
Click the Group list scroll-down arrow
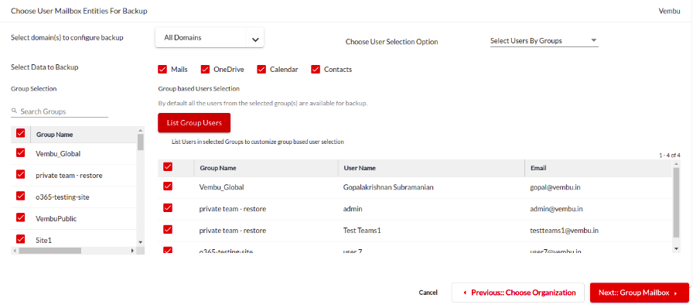(141, 242)
